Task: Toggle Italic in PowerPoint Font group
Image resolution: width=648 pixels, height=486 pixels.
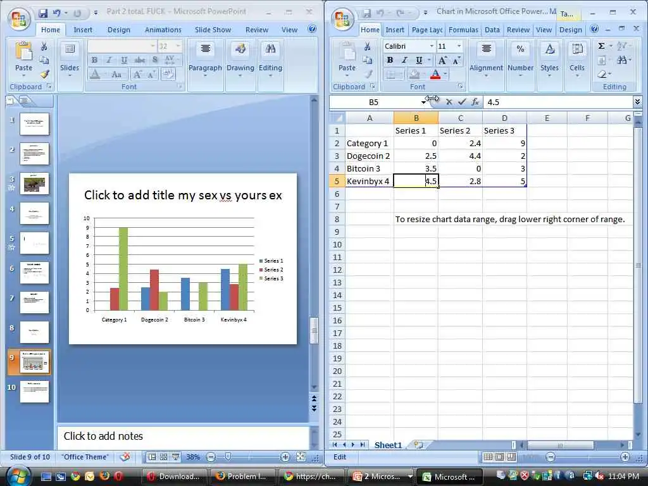Action: [109, 60]
